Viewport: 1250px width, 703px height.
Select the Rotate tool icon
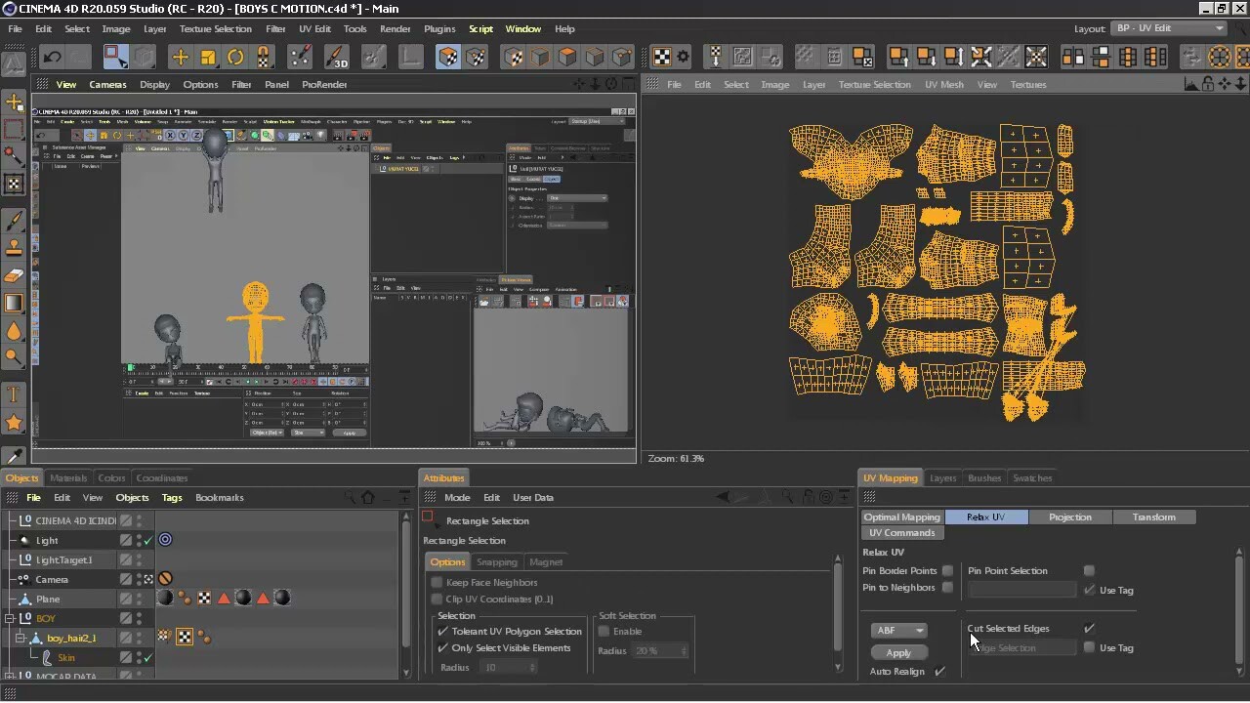[x=235, y=57]
